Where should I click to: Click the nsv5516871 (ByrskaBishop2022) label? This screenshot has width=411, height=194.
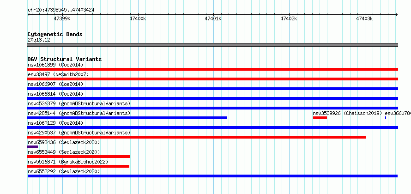click(x=68, y=162)
